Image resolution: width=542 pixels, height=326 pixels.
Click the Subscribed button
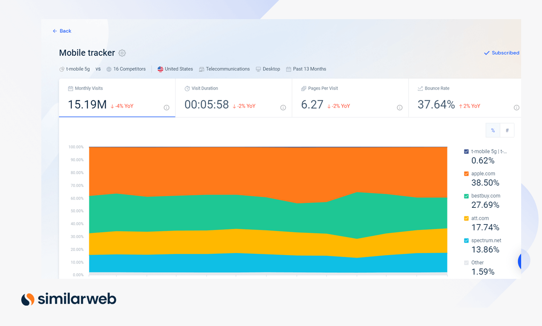(x=502, y=53)
